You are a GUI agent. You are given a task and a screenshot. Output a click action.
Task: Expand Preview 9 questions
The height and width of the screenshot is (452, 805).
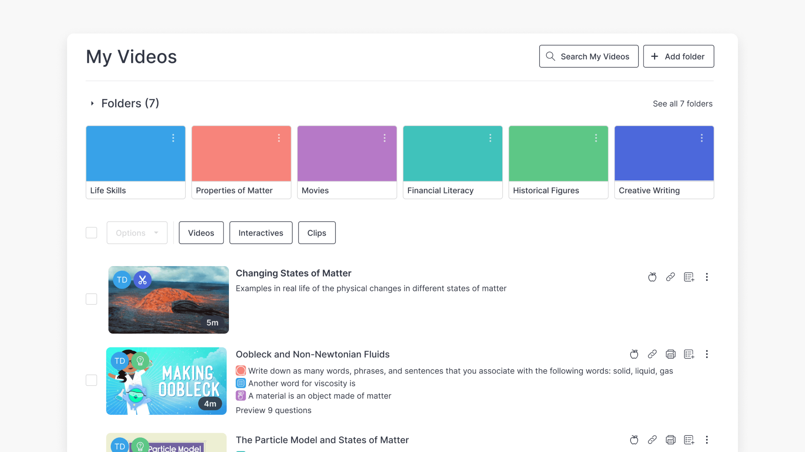tap(273, 411)
